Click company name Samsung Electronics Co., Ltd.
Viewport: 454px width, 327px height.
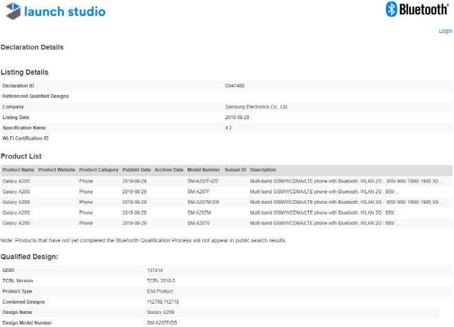(x=257, y=107)
